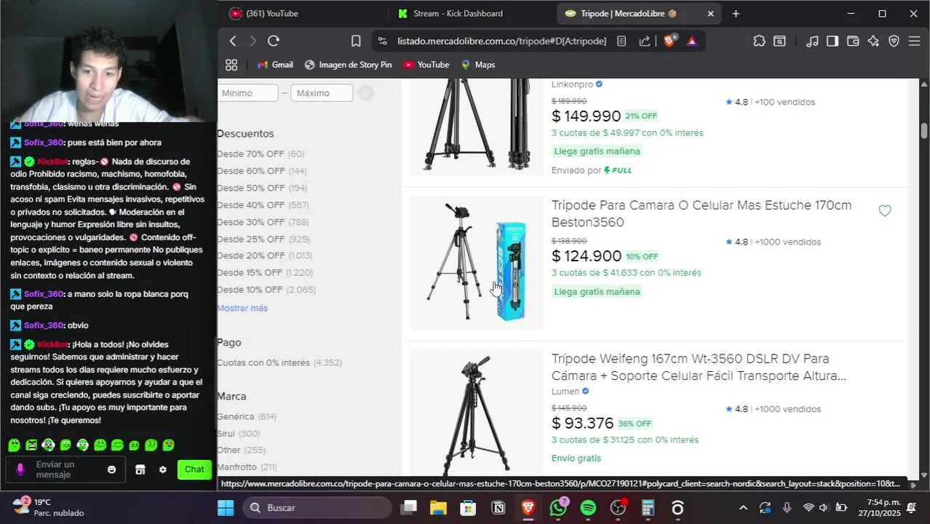
Task: Filter by brand Manfrotto
Action: [247, 467]
